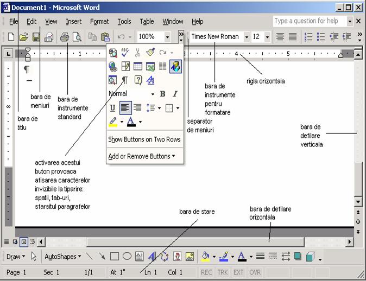
Task: Open the Zoom percentage dropdown
Action: 167,37
